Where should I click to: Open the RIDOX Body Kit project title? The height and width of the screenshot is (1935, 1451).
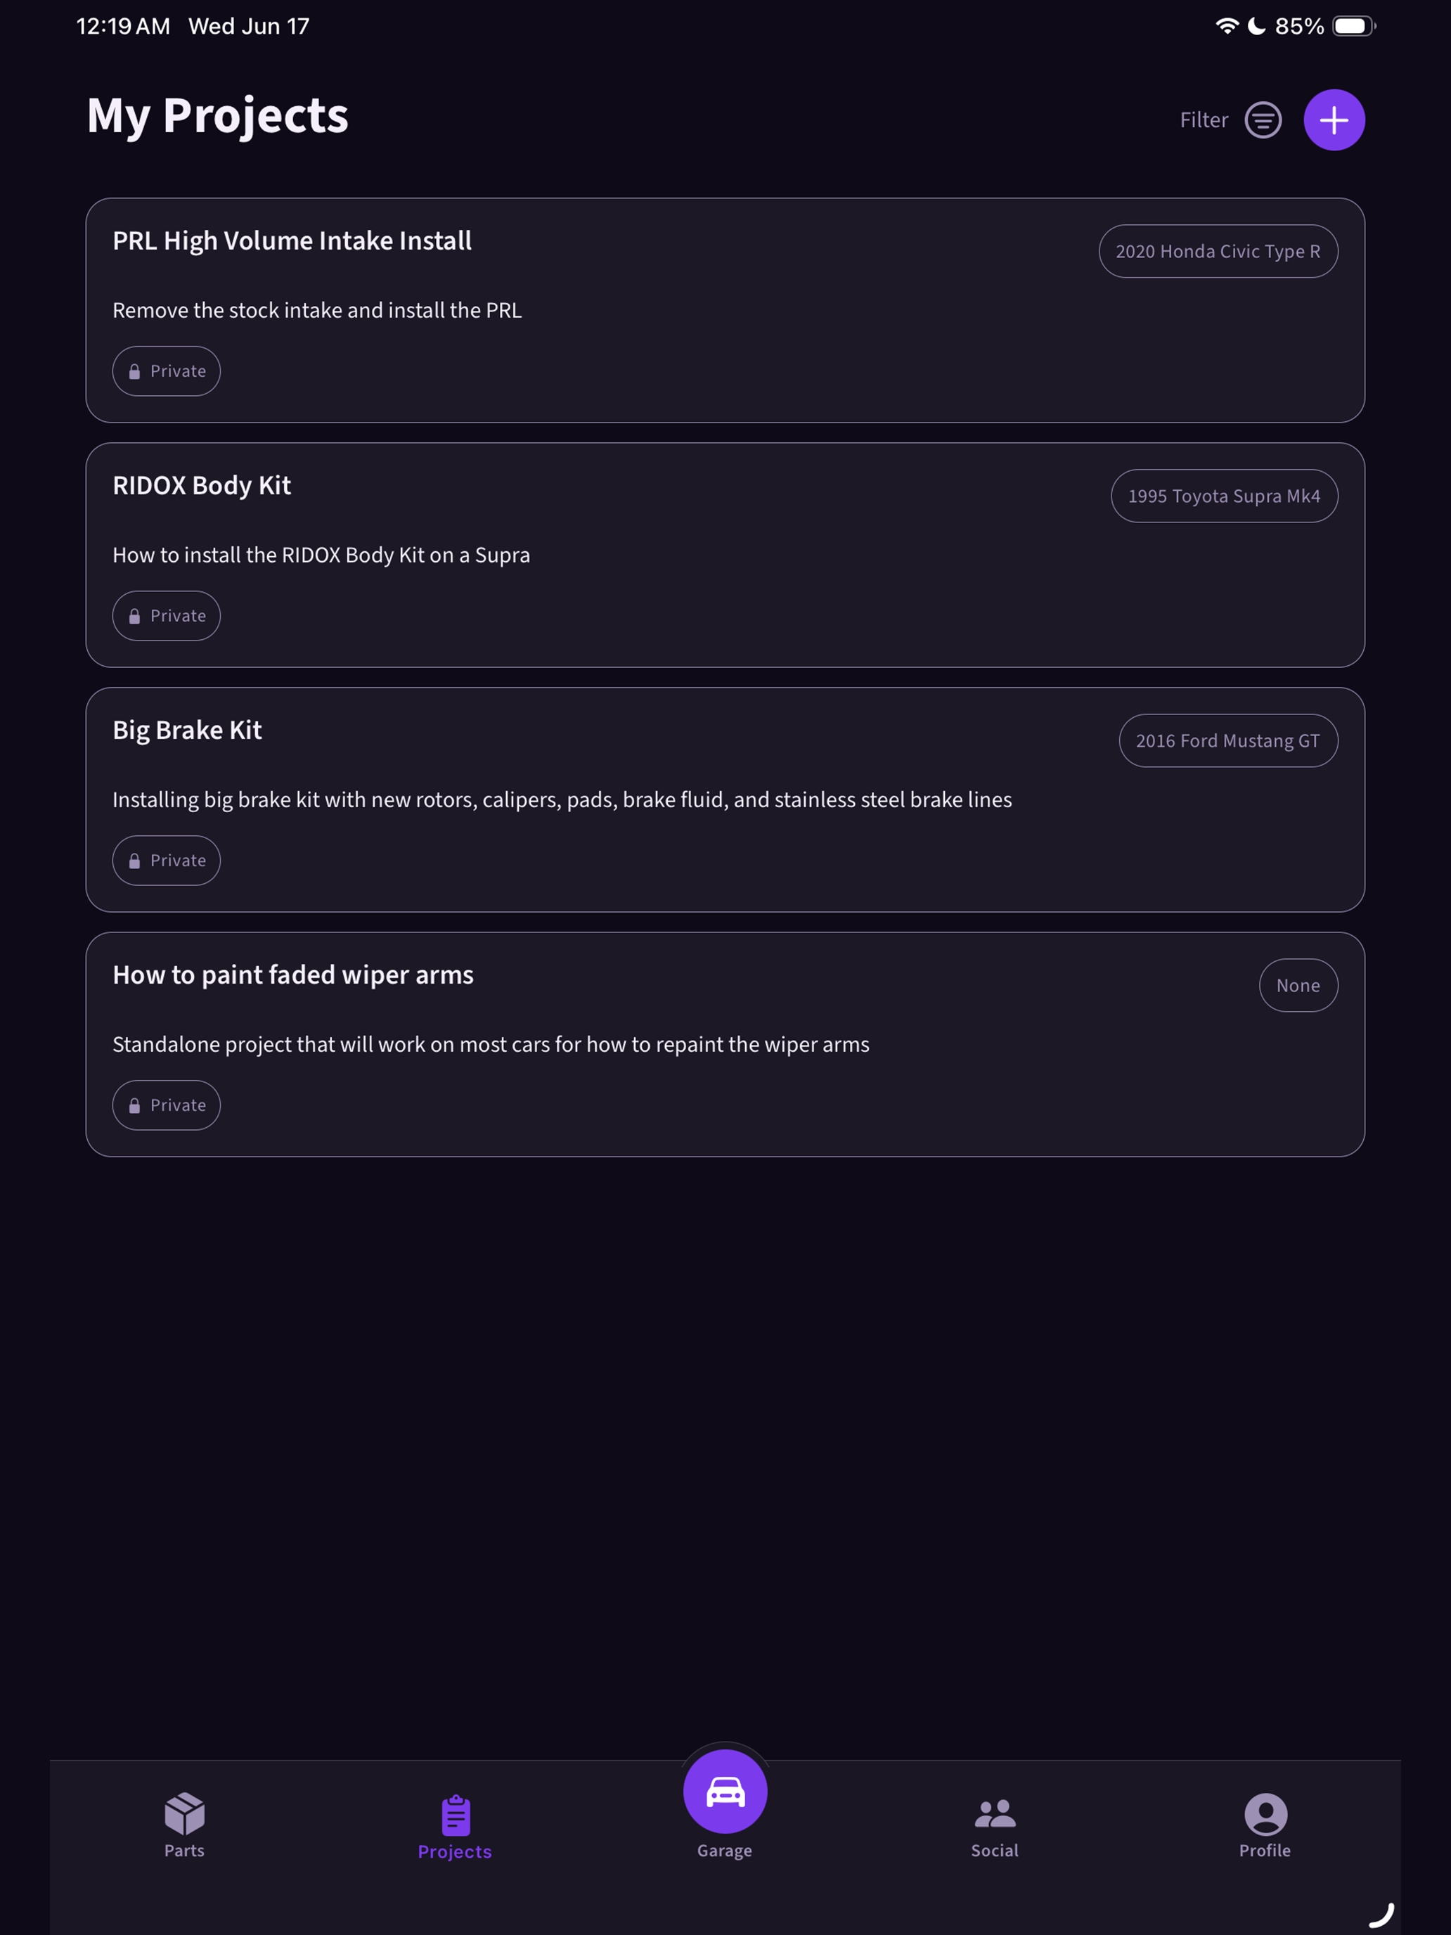coord(202,485)
